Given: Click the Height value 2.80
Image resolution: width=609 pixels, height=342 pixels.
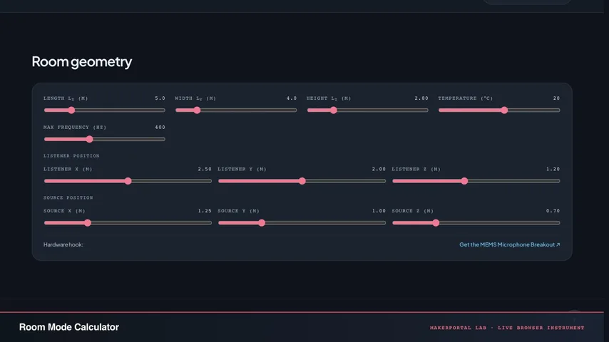Looking at the screenshot, I should 421,98.
